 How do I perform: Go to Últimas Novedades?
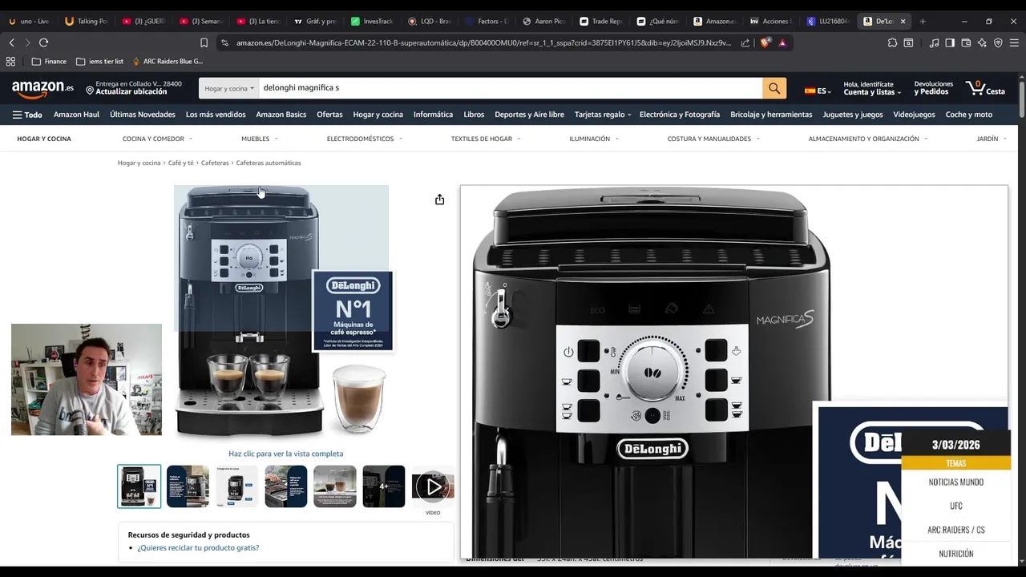pyautogui.click(x=143, y=115)
